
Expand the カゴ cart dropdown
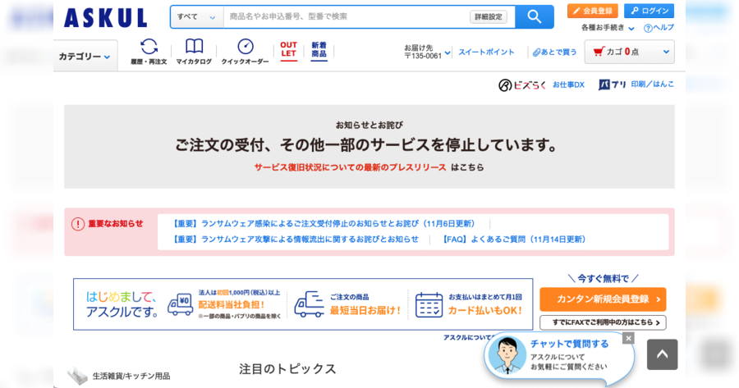(629, 52)
